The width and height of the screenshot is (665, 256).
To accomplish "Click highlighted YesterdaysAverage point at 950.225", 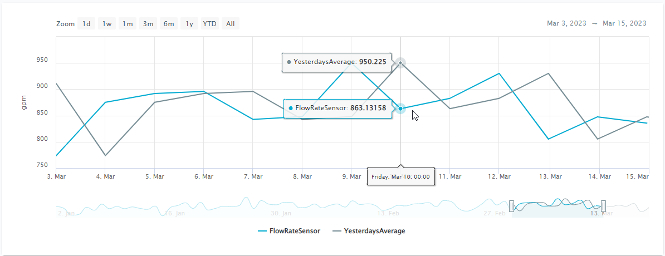I will [400, 62].
